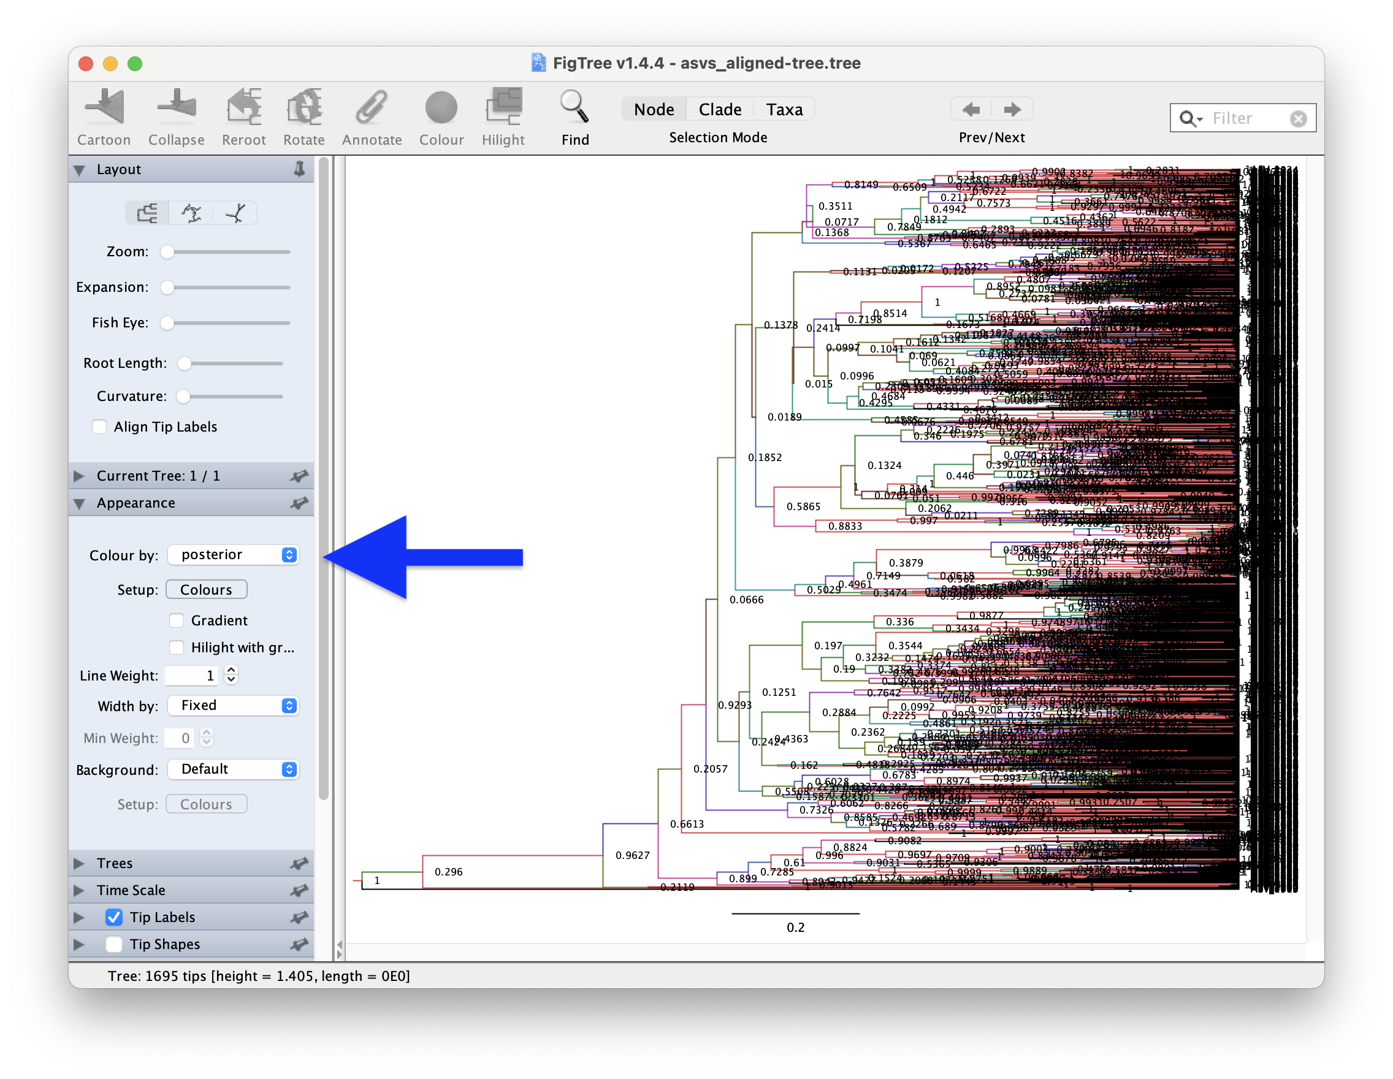Click the Layout panel pin icon
Image resolution: width=1393 pixels, height=1079 pixels.
coord(299,169)
